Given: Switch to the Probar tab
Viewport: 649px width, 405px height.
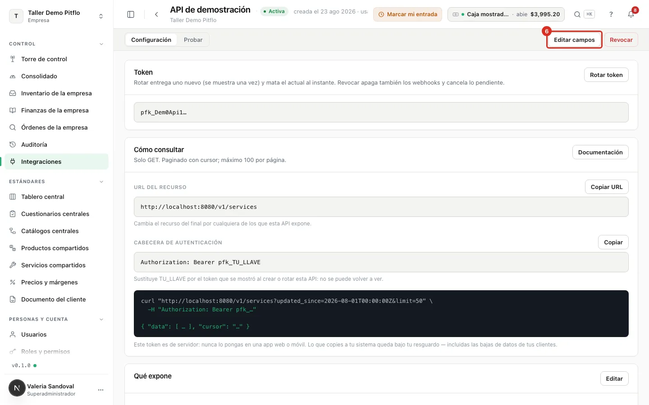Looking at the screenshot, I should [x=193, y=40].
